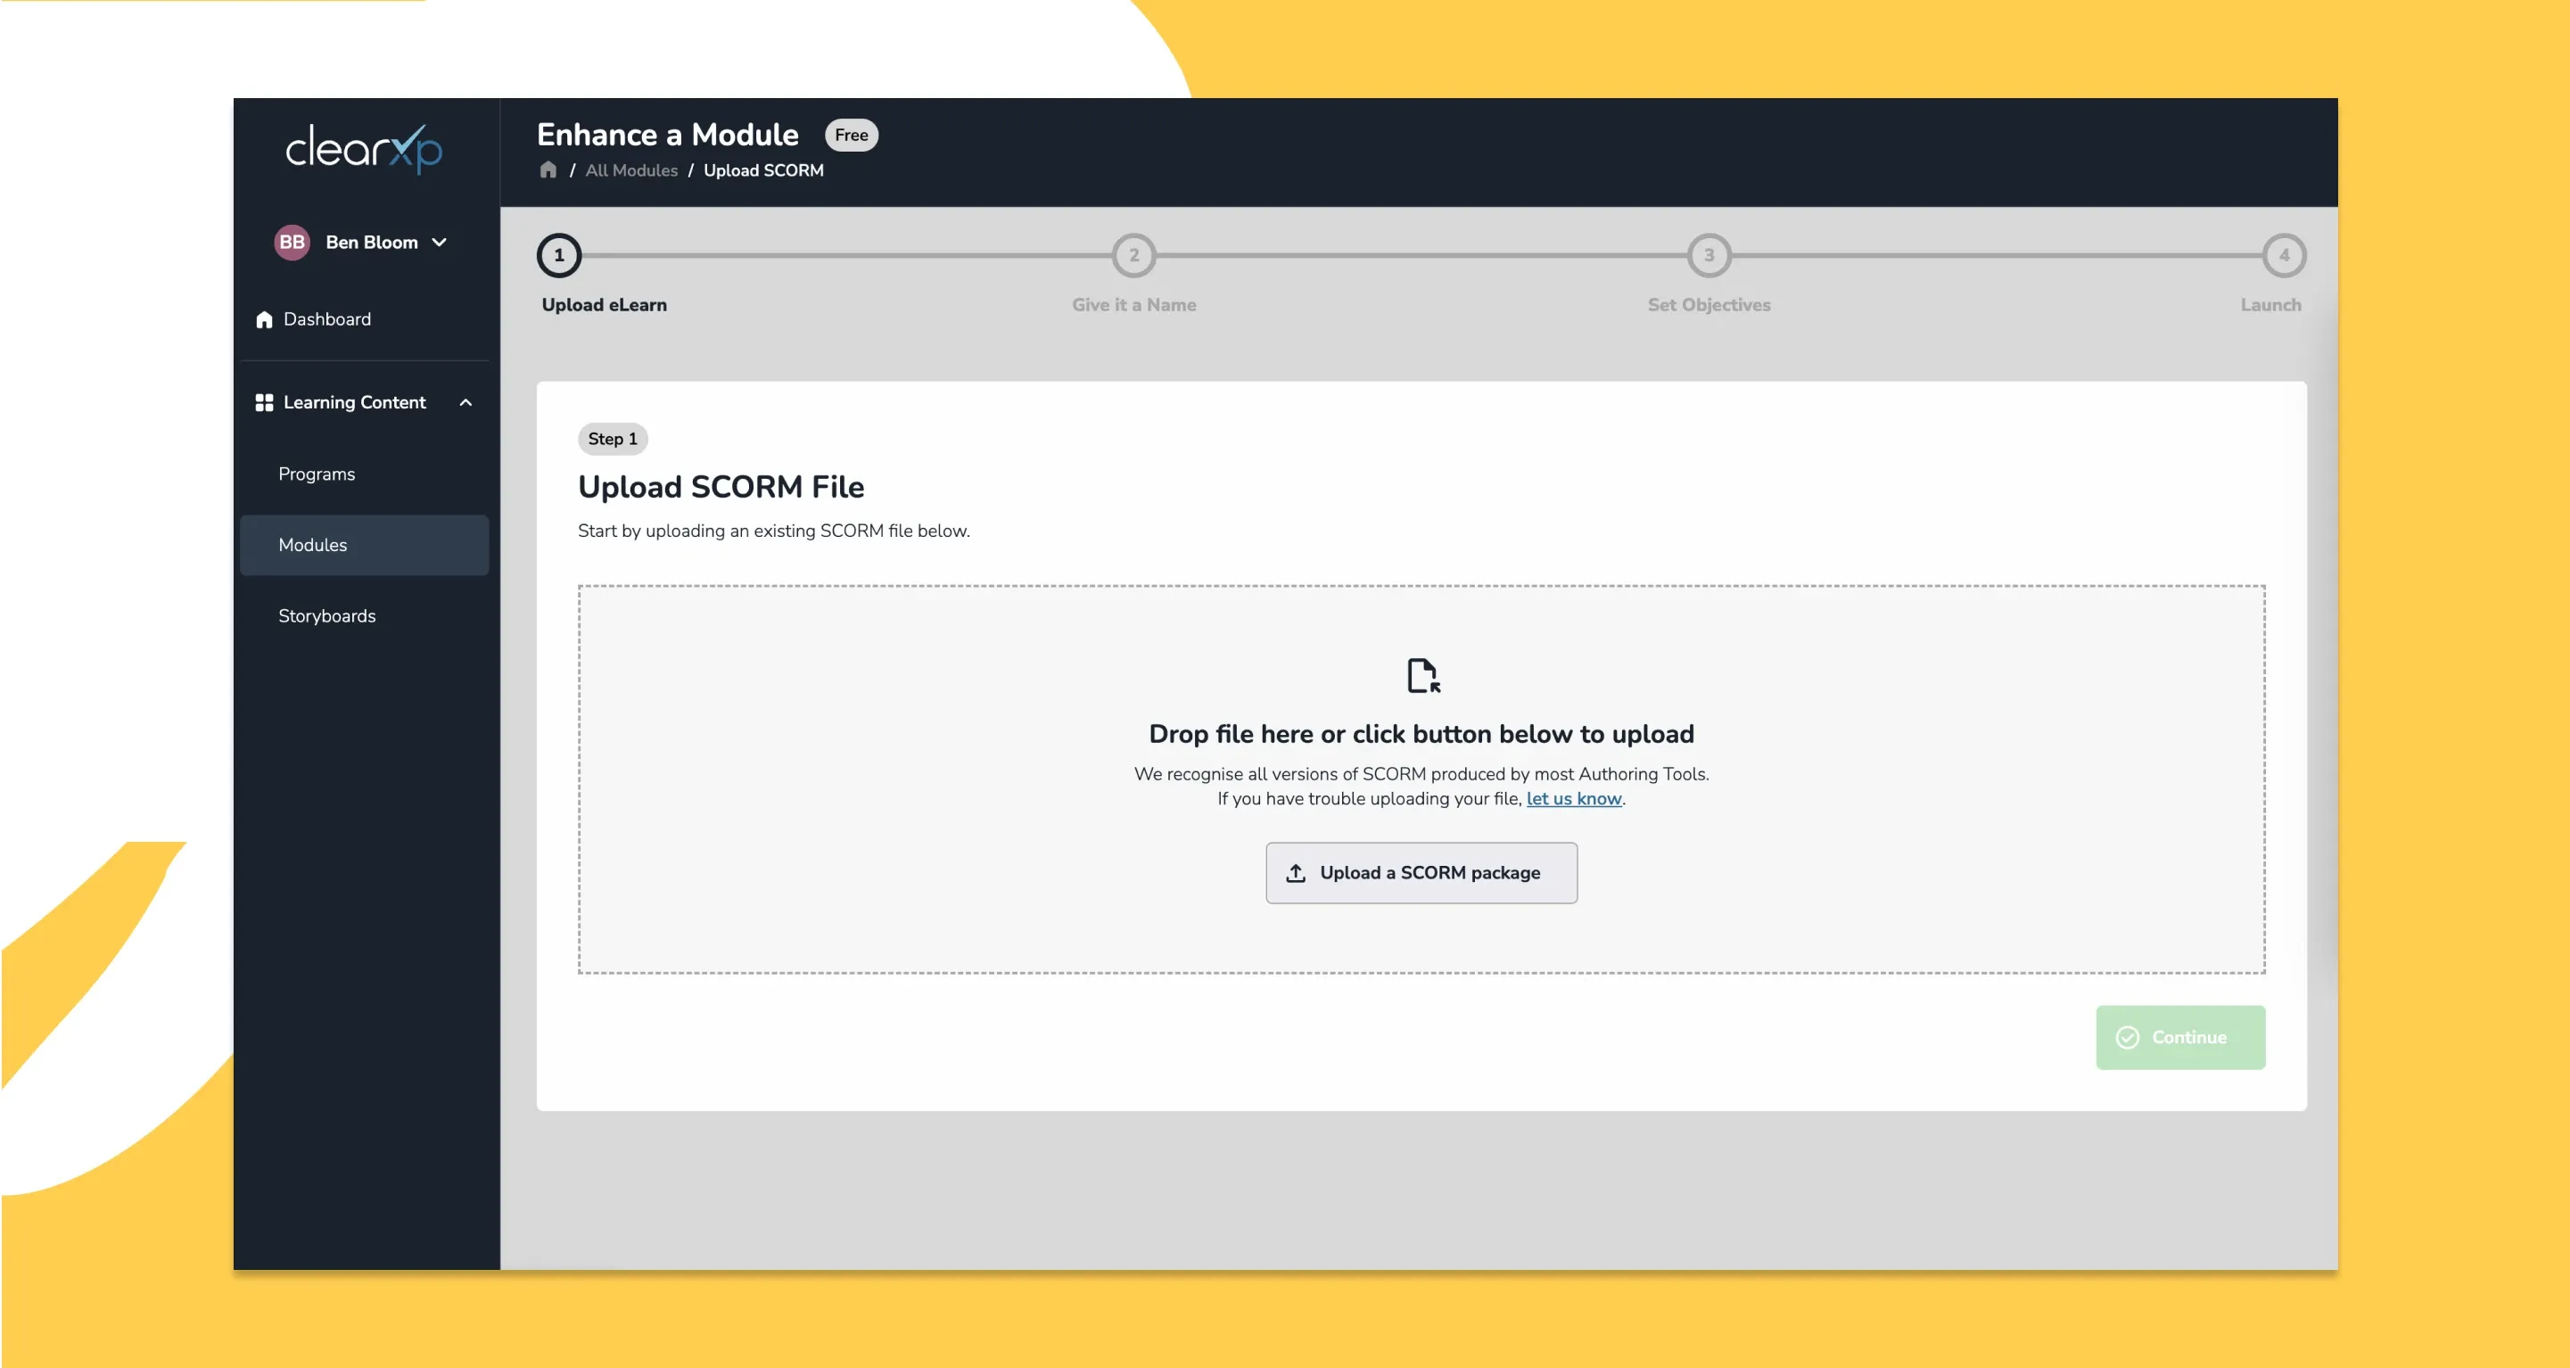Click the Free badge next to the title
The height and width of the screenshot is (1368, 2570).
(850, 135)
